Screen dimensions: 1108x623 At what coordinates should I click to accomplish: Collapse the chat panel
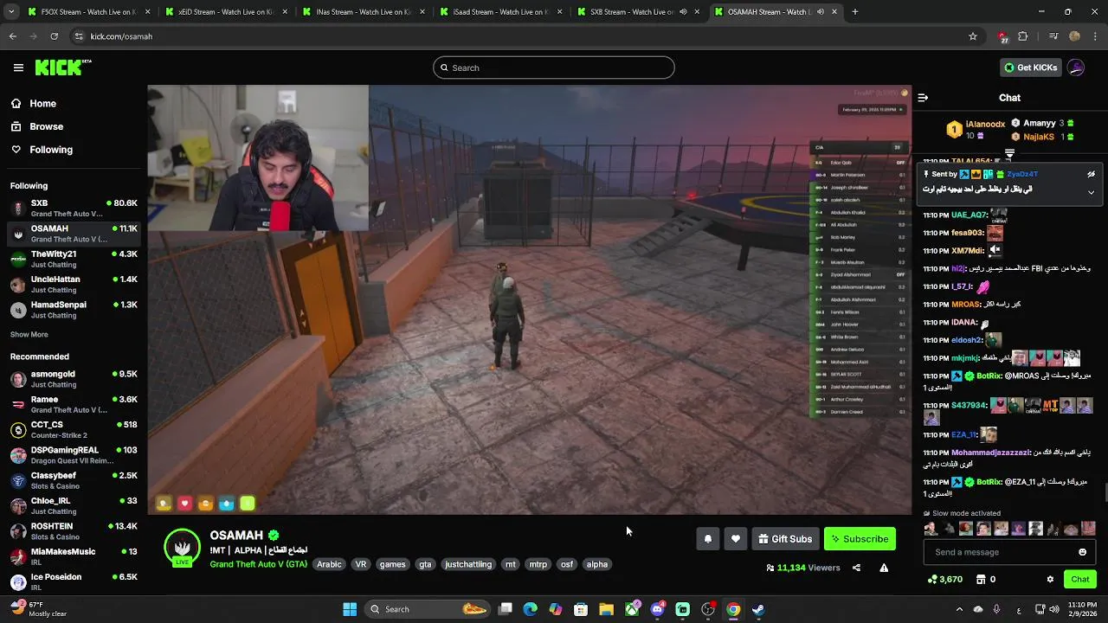[x=923, y=98]
